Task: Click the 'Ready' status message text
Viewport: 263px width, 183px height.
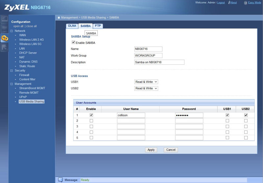Action: point(85,180)
